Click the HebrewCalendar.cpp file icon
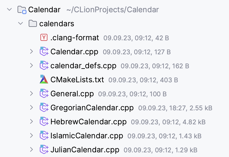This screenshot has height=157, width=229. tap(44, 122)
